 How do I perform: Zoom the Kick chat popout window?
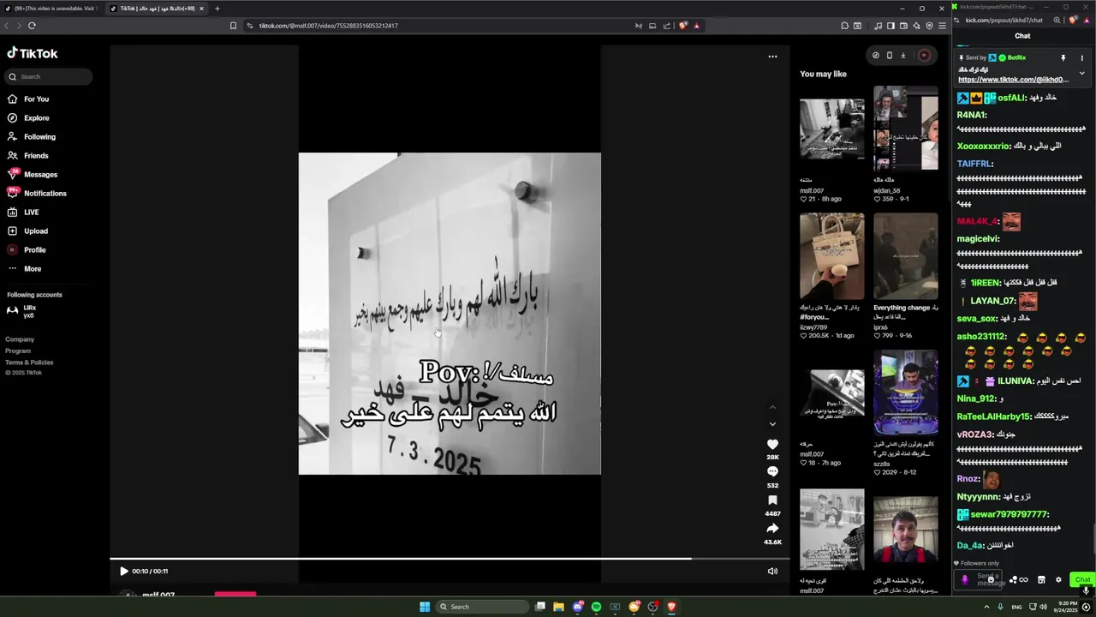1057,21
